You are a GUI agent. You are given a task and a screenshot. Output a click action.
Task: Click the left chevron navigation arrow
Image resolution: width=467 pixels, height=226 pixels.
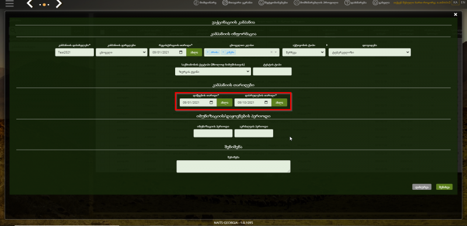[x=30, y=4]
